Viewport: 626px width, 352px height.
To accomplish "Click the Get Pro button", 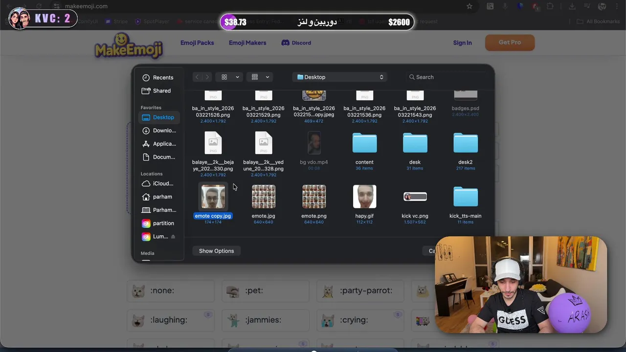I will [x=510, y=43].
